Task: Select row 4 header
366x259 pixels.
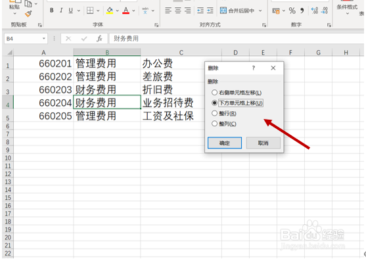Action: pos(8,102)
